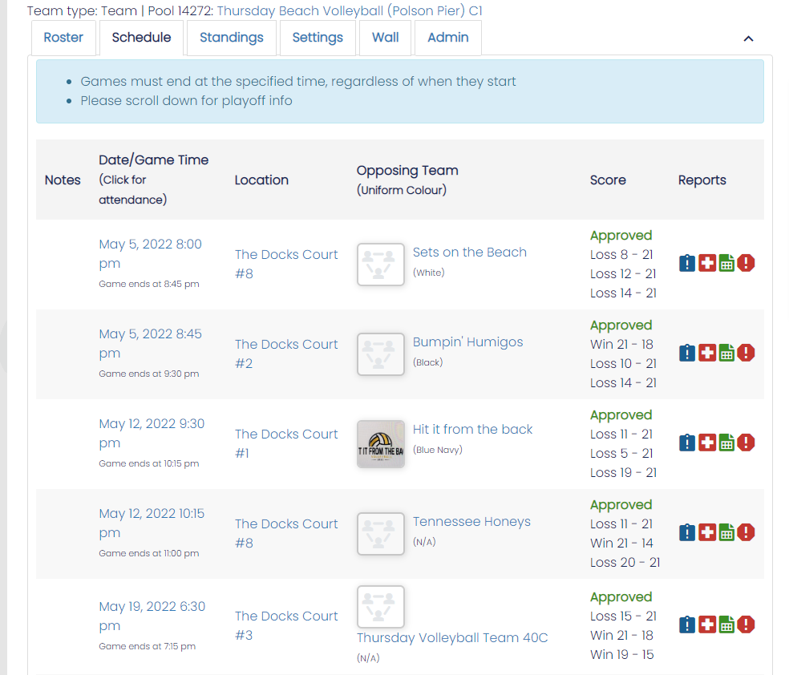View The Docks Court #1 location
This screenshot has height=675, width=789.
tap(286, 443)
